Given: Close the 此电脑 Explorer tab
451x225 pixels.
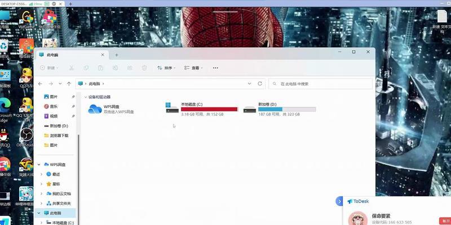Looking at the screenshot, I should pos(103,55).
